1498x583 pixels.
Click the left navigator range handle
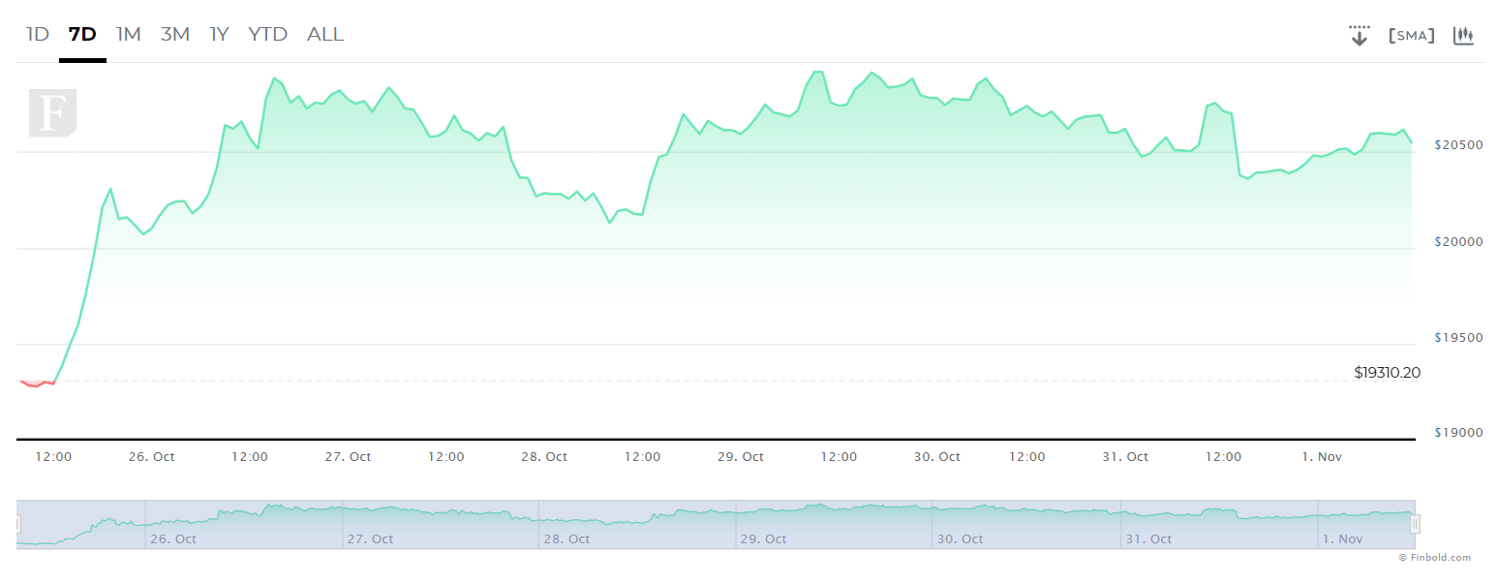coord(17,524)
